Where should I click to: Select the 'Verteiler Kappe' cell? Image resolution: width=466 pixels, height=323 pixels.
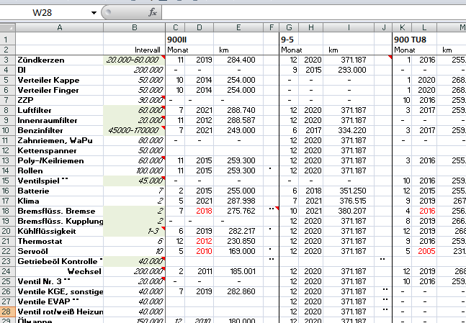pyautogui.click(x=60, y=80)
